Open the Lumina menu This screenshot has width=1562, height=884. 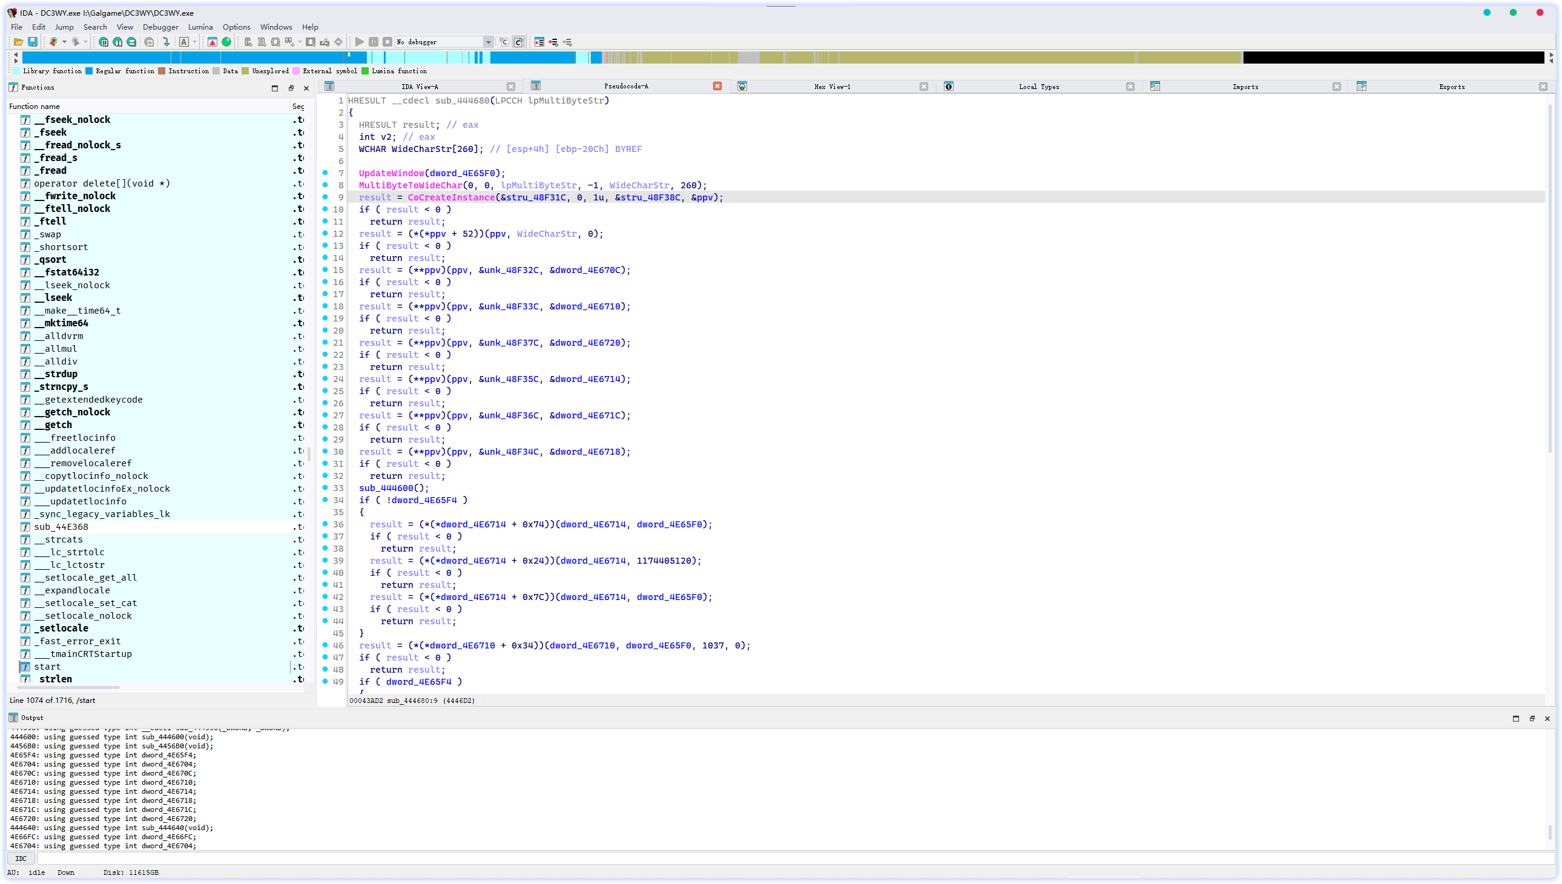pos(200,27)
